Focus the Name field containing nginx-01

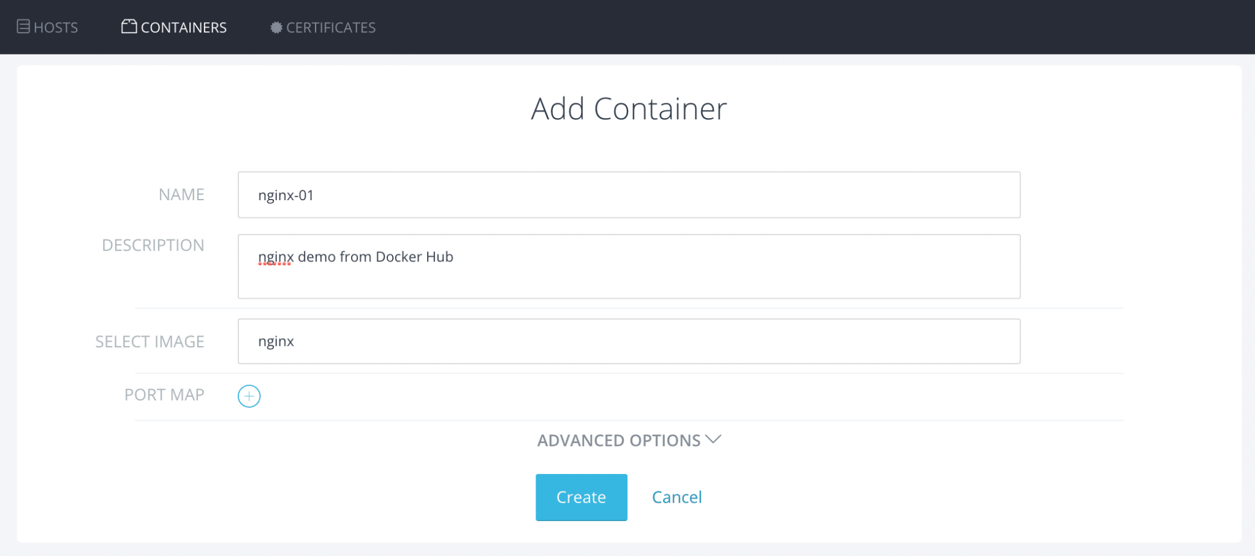coord(629,195)
